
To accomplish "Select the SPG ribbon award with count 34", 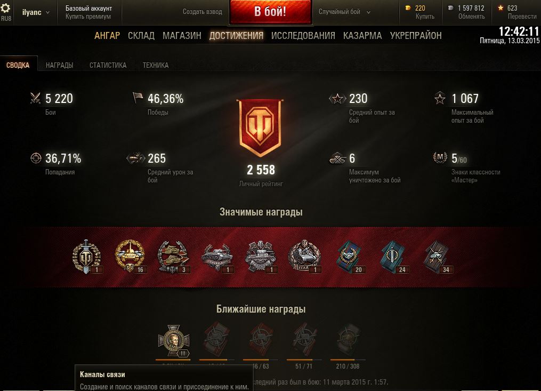I will click(437, 257).
